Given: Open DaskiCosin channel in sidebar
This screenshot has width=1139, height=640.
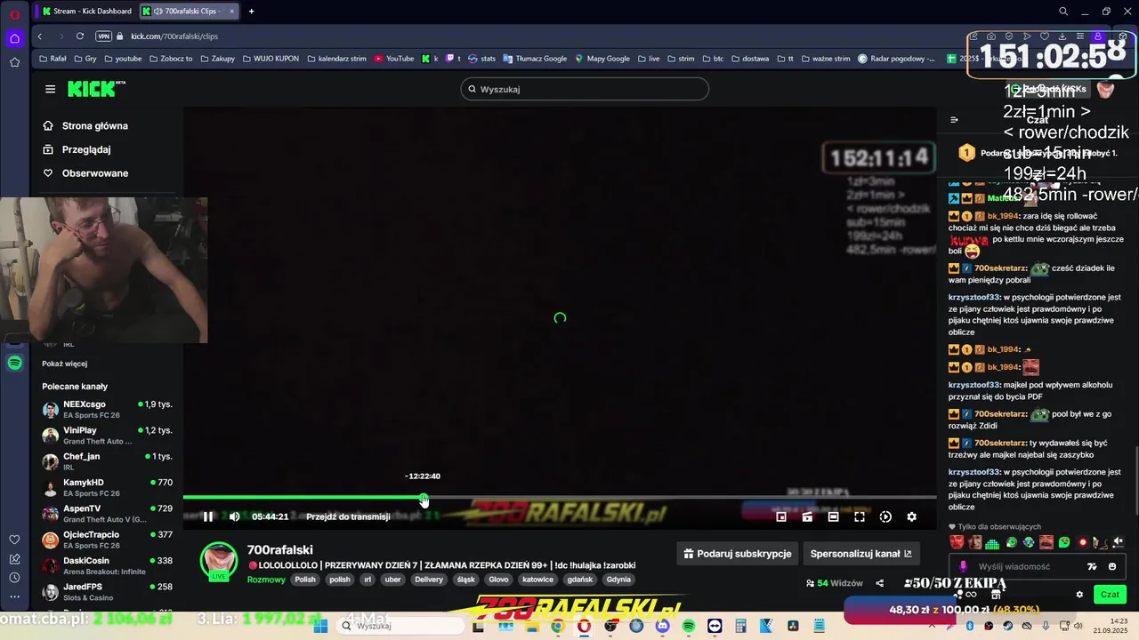Looking at the screenshot, I should (107, 566).
